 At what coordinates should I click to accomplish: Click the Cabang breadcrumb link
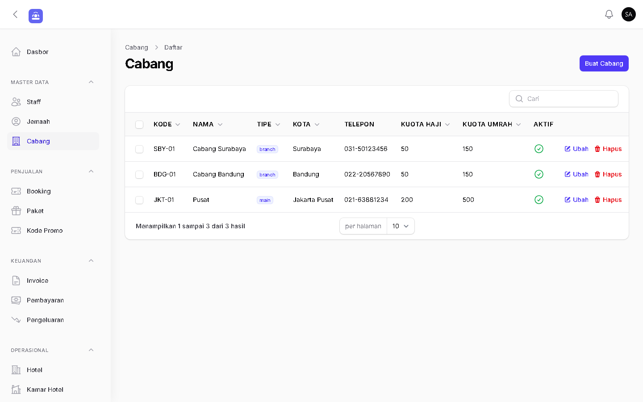[x=137, y=47]
